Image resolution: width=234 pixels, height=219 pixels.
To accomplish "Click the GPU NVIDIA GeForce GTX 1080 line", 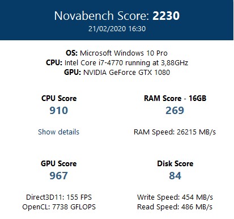I will coord(117,72).
